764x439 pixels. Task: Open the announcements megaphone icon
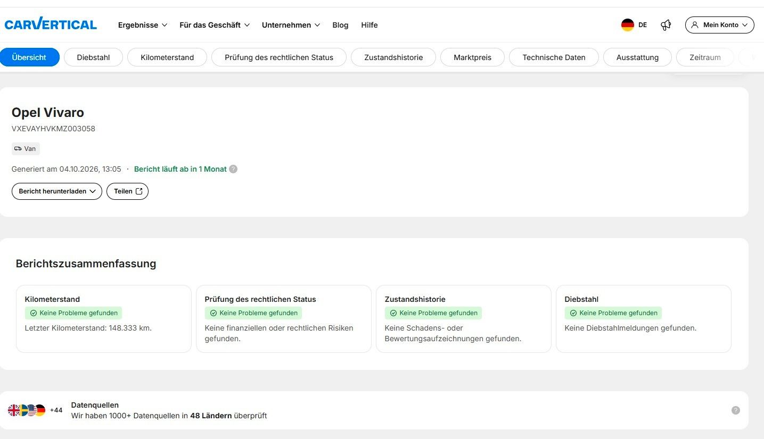(666, 25)
